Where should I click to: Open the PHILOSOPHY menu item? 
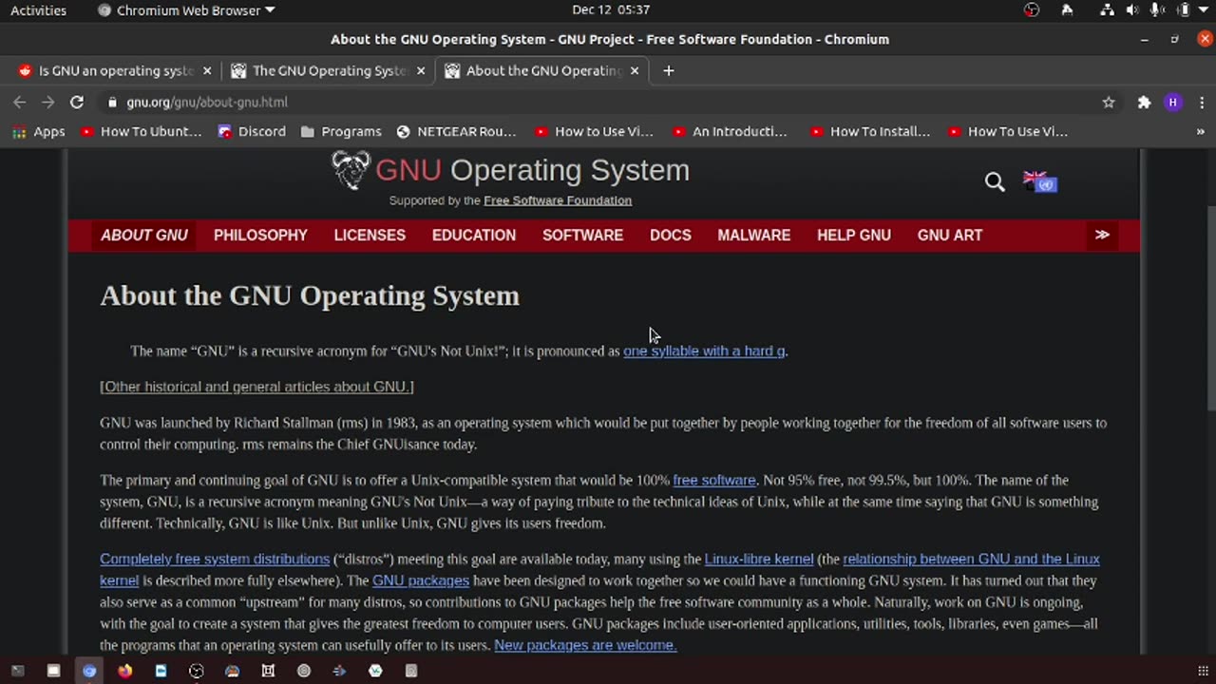click(260, 235)
